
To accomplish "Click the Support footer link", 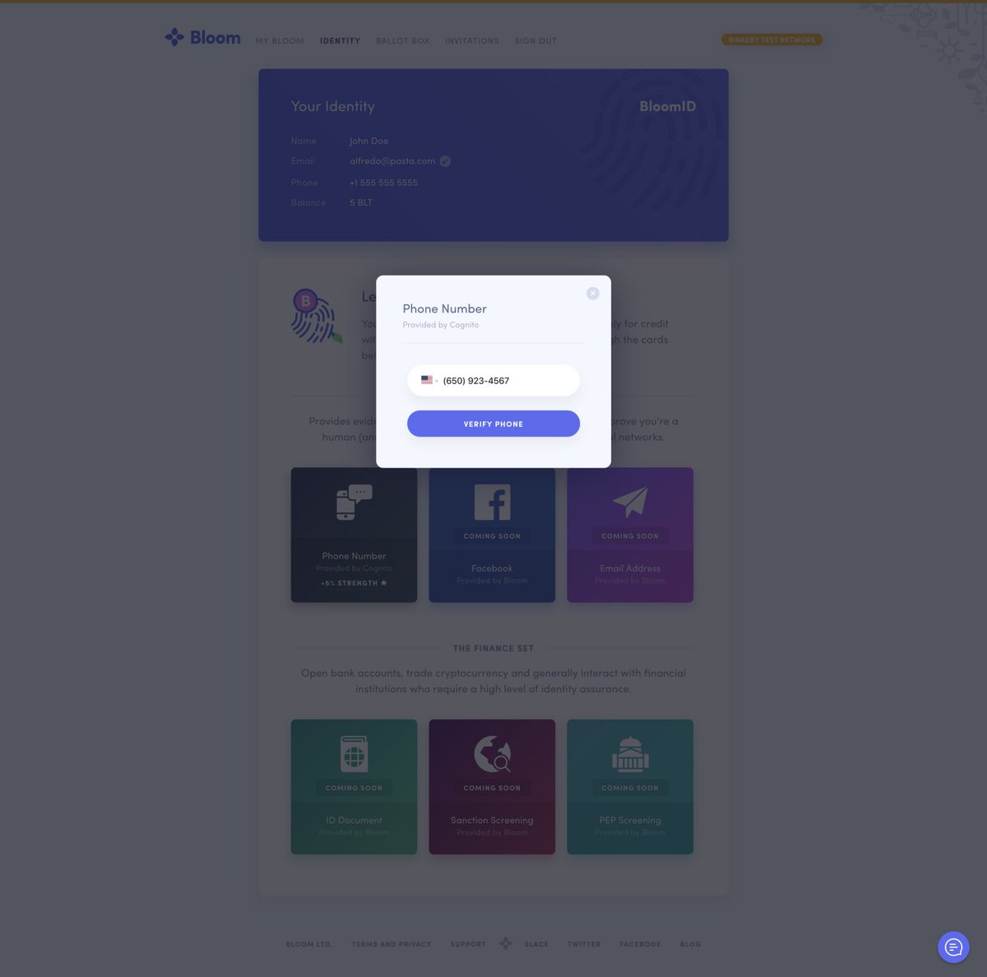I will coord(468,944).
